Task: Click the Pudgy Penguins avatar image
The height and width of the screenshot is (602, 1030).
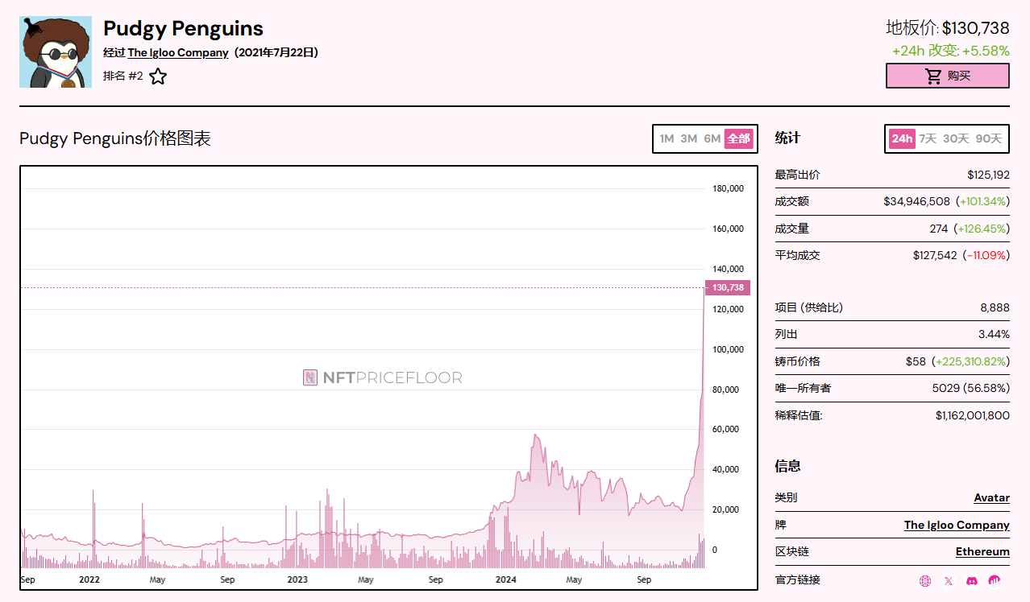Action: coord(56,52)
